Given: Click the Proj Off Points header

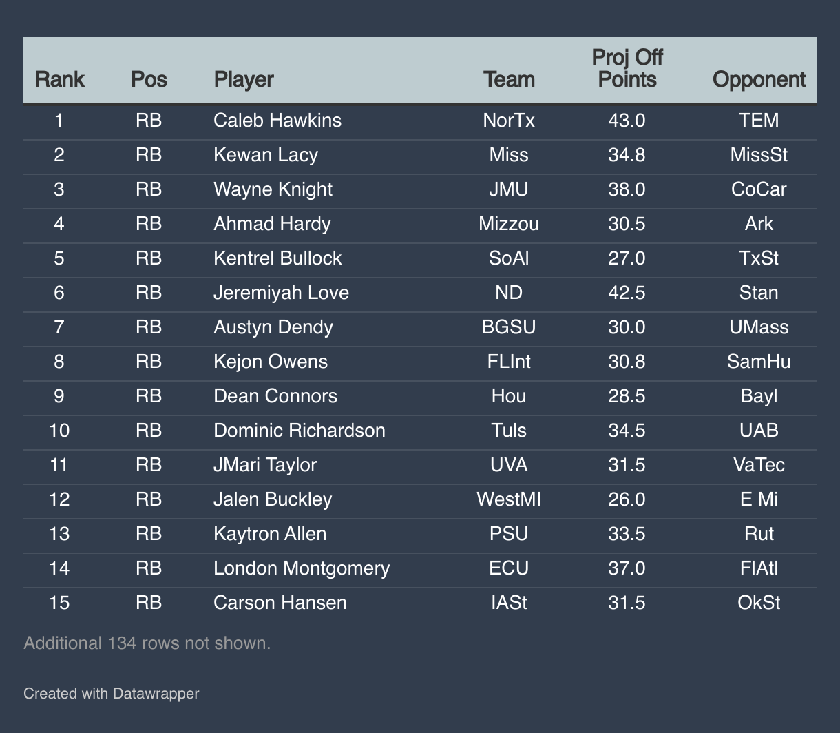Looking at the screenshot, I should (x=627, y=68).
